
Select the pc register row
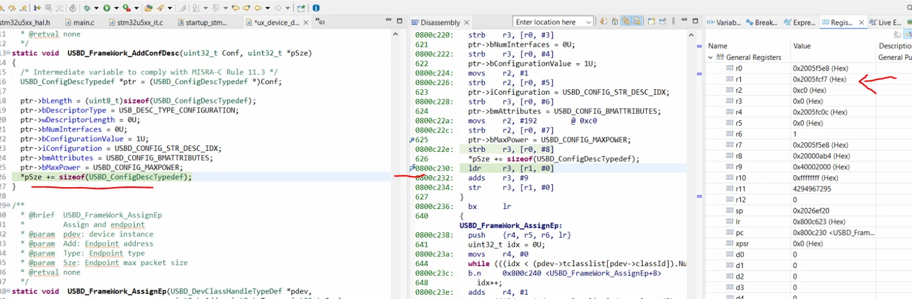coord(808,233)
